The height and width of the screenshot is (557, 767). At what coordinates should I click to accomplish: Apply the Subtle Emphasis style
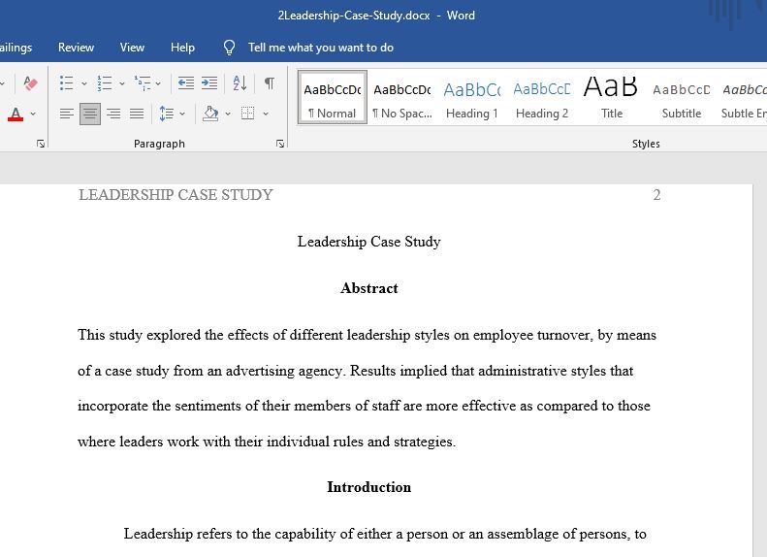point(743,97)
